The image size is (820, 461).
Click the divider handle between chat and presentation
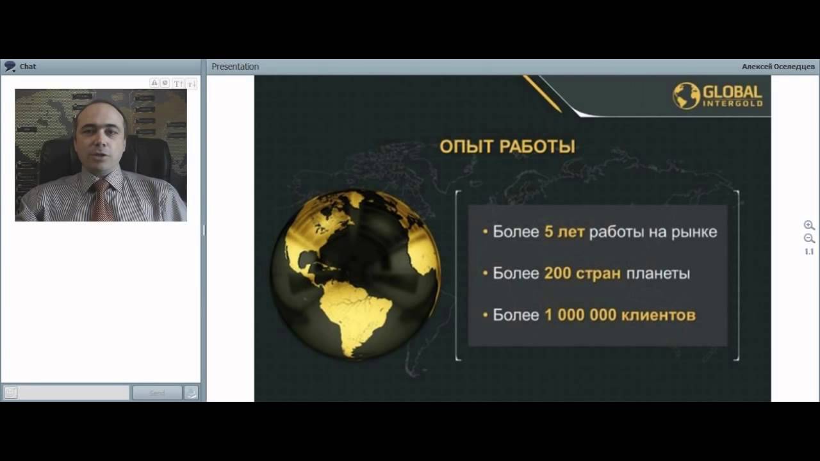[203, 230]
